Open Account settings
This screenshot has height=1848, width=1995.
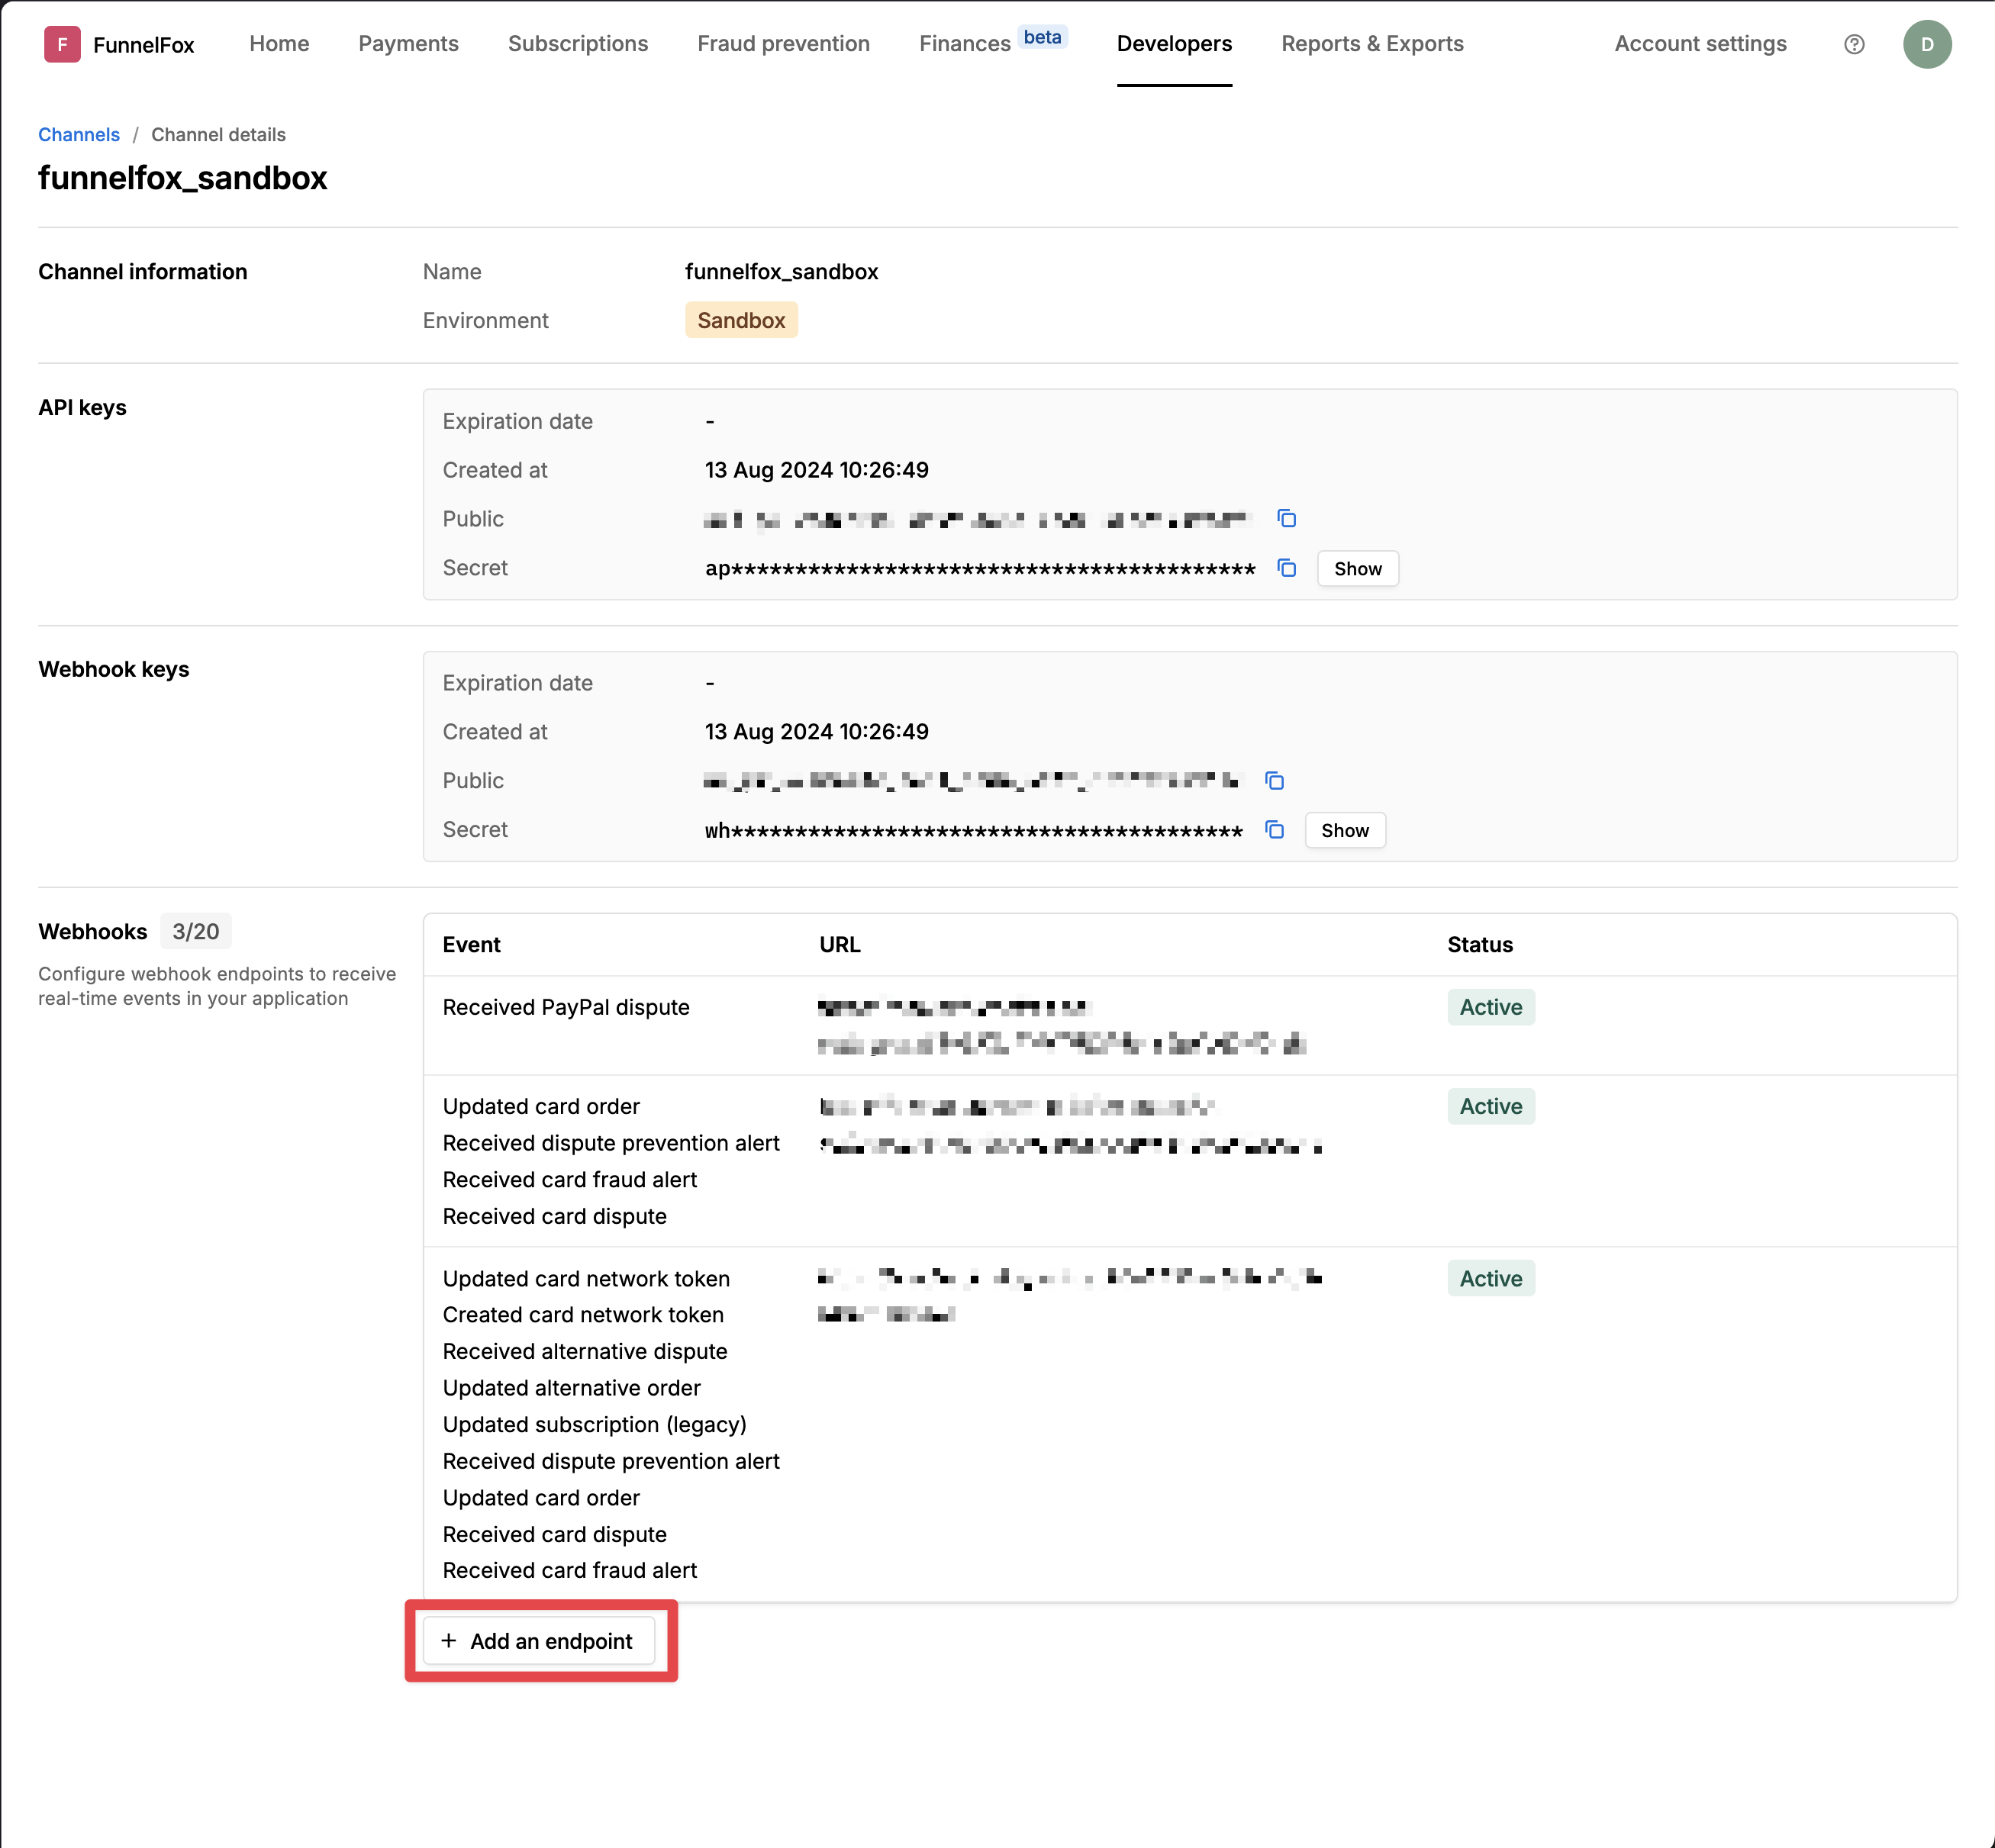click(1699, 44)
